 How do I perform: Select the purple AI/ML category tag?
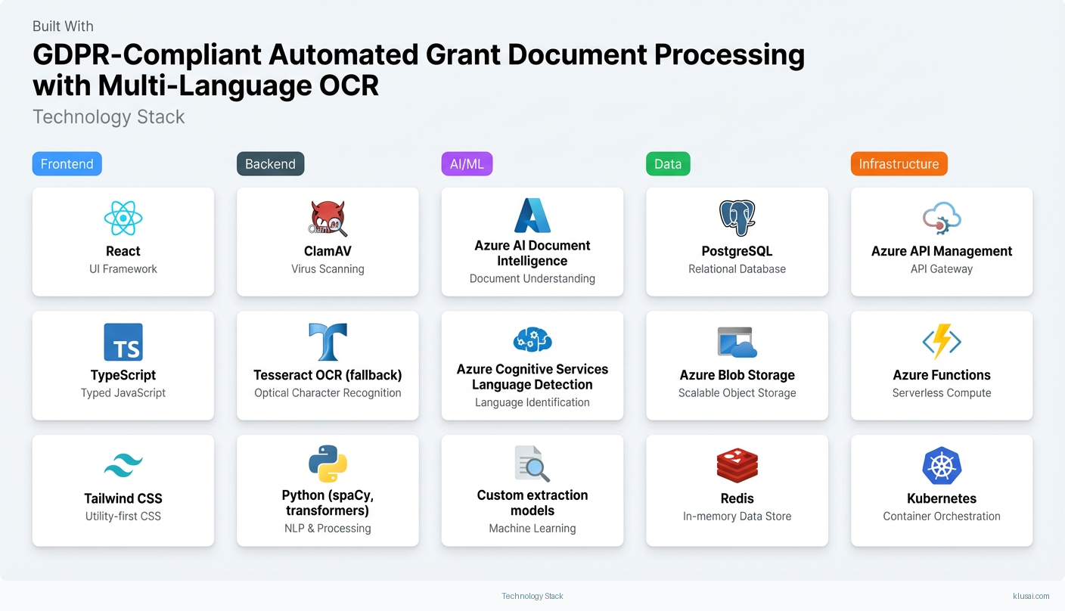[467, 164]
